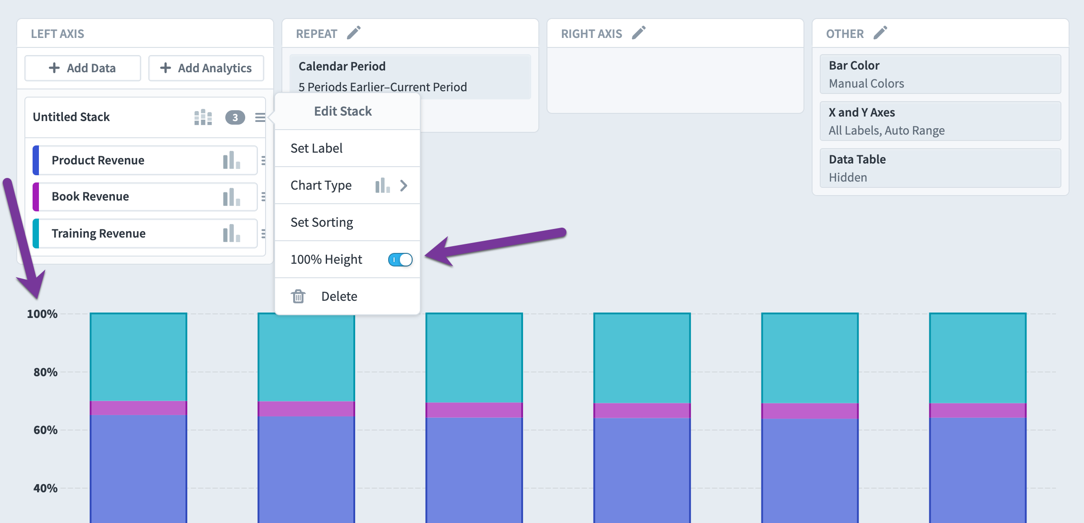Click the Right Axis pencil edit icon
This screenshot has width=1084, height=523.
pos(638,33)
